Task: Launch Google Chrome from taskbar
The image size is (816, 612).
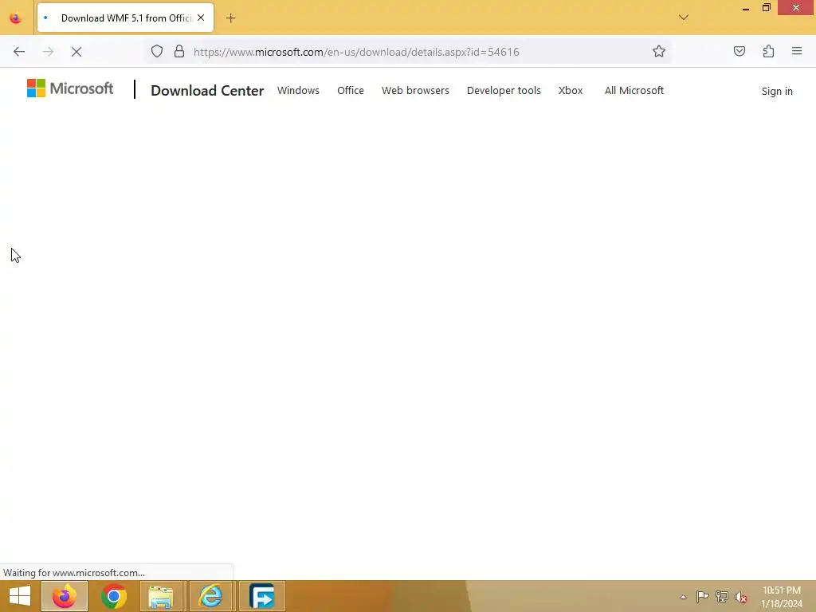Action: (113, 596)
